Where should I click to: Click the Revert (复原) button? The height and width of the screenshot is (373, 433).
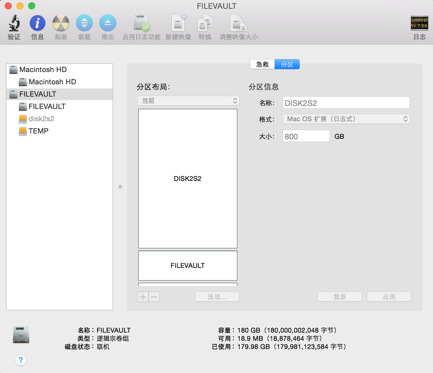coord(340,297)
